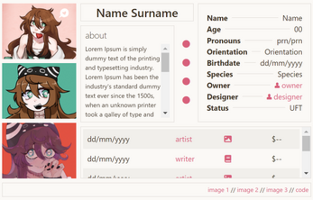
Task: Click the Orientation value text
Action: point(284,52)
